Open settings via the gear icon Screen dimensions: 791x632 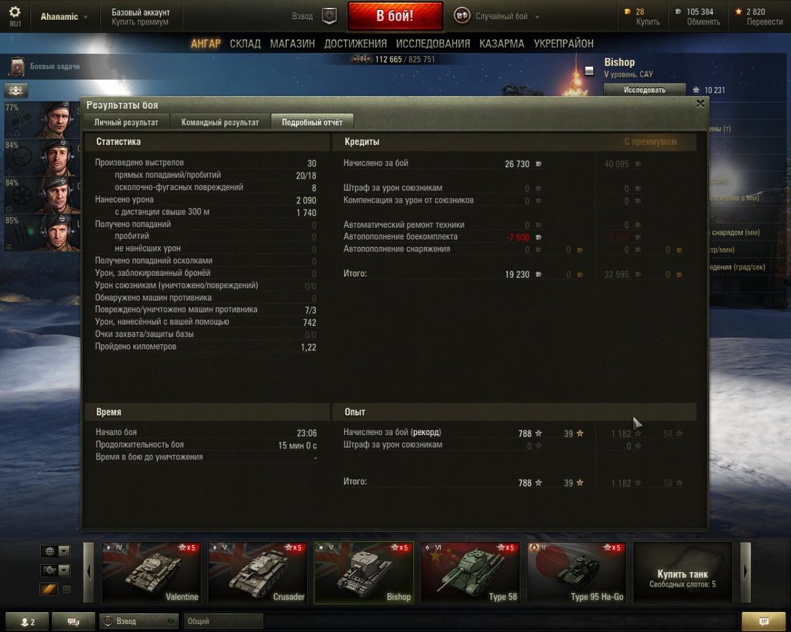pos(15,13)
